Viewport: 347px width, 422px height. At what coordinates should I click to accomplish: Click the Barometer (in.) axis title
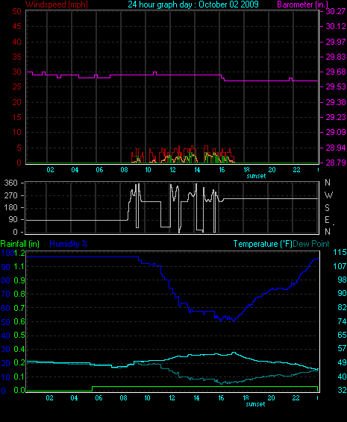tap(302, 4)
